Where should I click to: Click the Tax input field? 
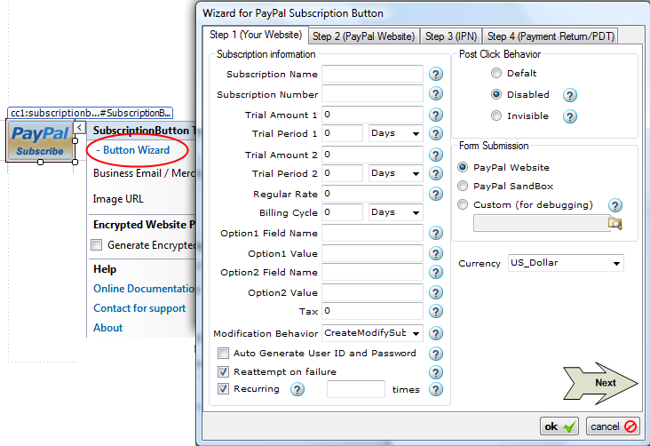coord(372,311)
